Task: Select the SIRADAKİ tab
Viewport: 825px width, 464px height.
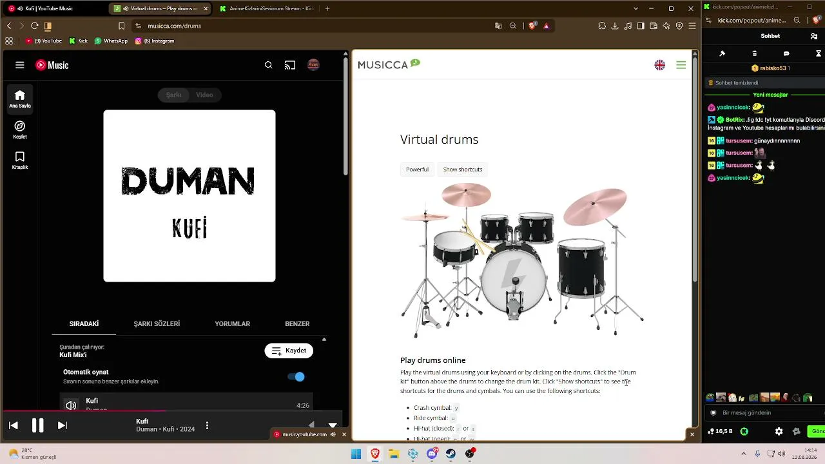Action: (84, 324)
